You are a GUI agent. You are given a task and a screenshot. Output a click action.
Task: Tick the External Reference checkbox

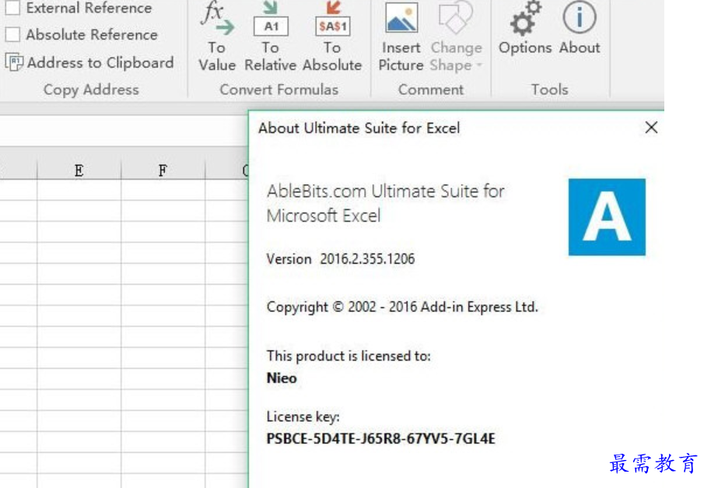click(x=12, y=8)
